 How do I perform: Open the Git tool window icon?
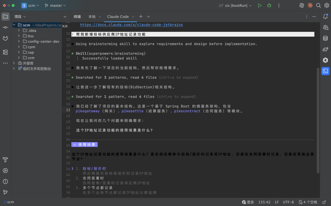pyautogui.click(x=5, y=192)
